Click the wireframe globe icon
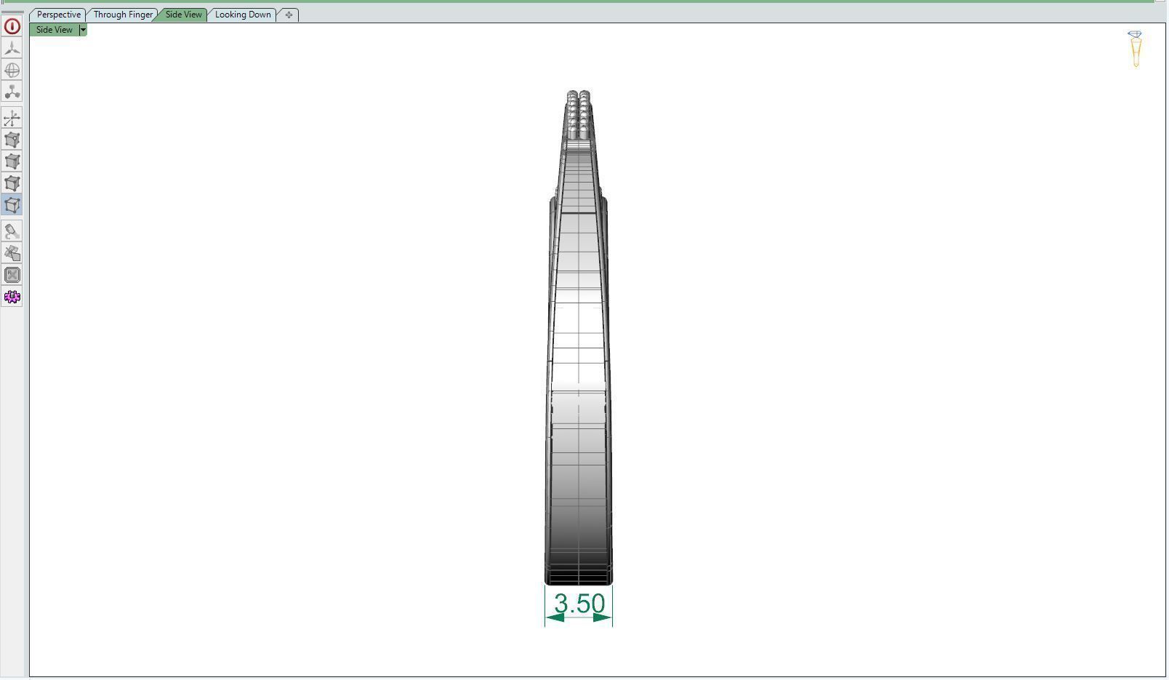Image resolution: width=1169 pixels, height=680 pixels. tap(12, 70)
